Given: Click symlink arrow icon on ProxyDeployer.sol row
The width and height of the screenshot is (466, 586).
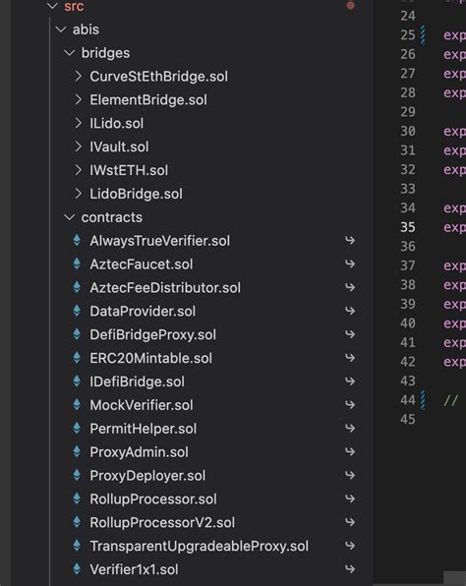Looking at the screenshot, I should 350,475.
